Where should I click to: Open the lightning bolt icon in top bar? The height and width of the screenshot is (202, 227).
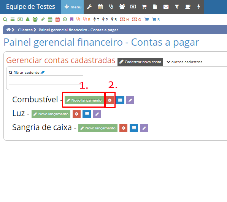(198, 7)
